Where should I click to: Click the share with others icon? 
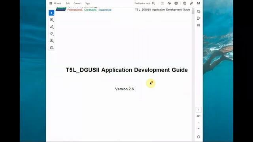(x=185, y=3)
